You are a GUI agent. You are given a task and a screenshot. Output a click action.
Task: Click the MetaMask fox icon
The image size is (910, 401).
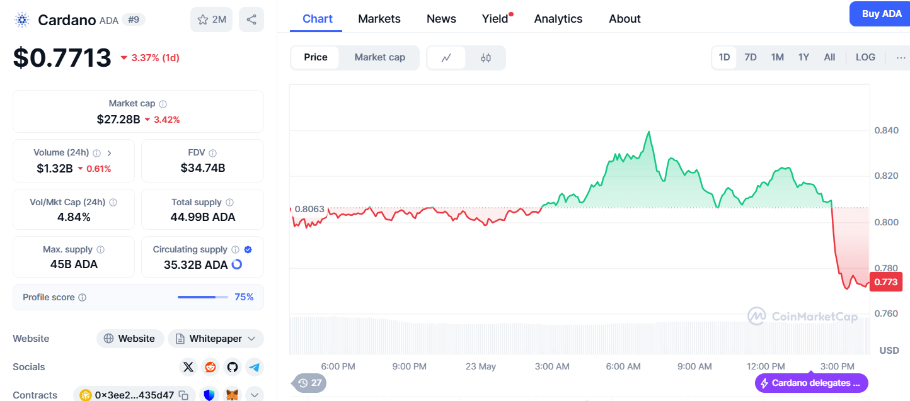tap(233, 395)
